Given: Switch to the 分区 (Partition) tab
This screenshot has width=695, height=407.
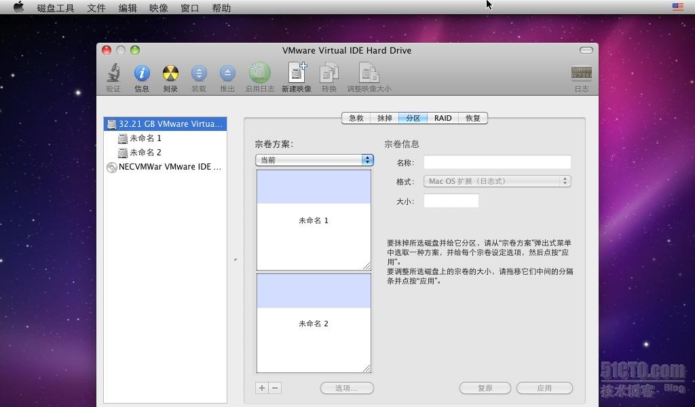Looking at the screenshot, I should 413,118.
